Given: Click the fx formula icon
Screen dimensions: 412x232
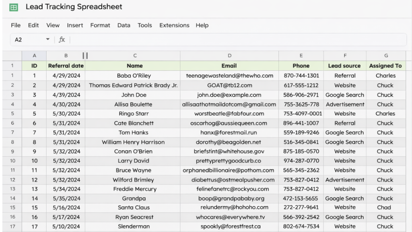Looking at the screenshot, I should point(62,39).
